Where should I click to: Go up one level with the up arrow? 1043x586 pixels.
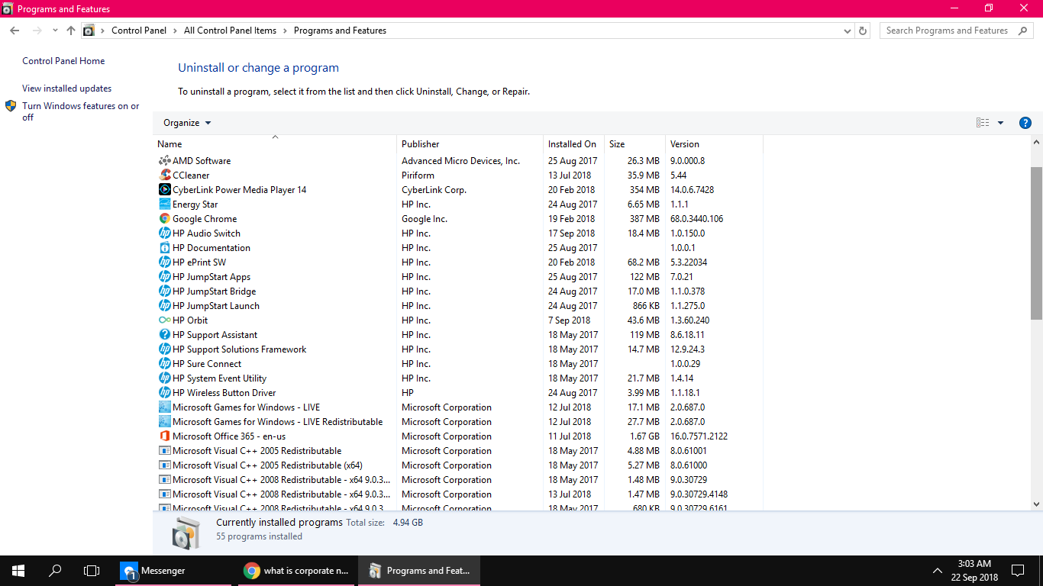[x=71, y=31]
